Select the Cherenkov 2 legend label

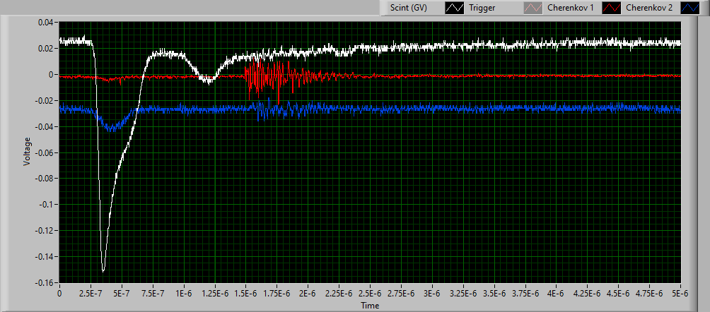tap(648, 8)
